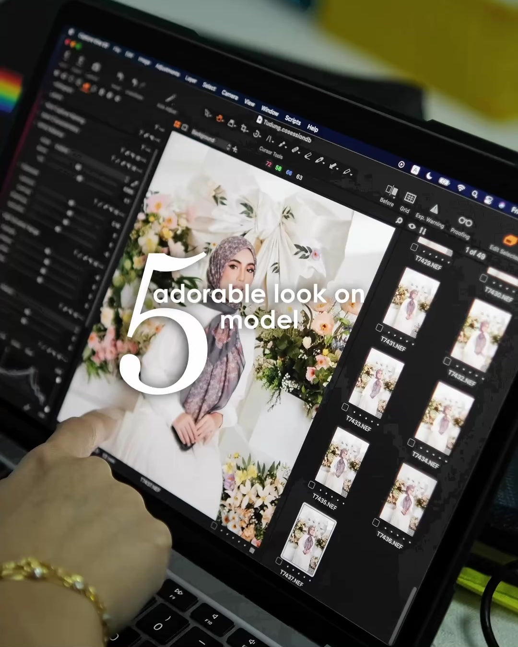Open the Scripts menu
The width and height of the screenshot is (518, 647).
[293, 120]
